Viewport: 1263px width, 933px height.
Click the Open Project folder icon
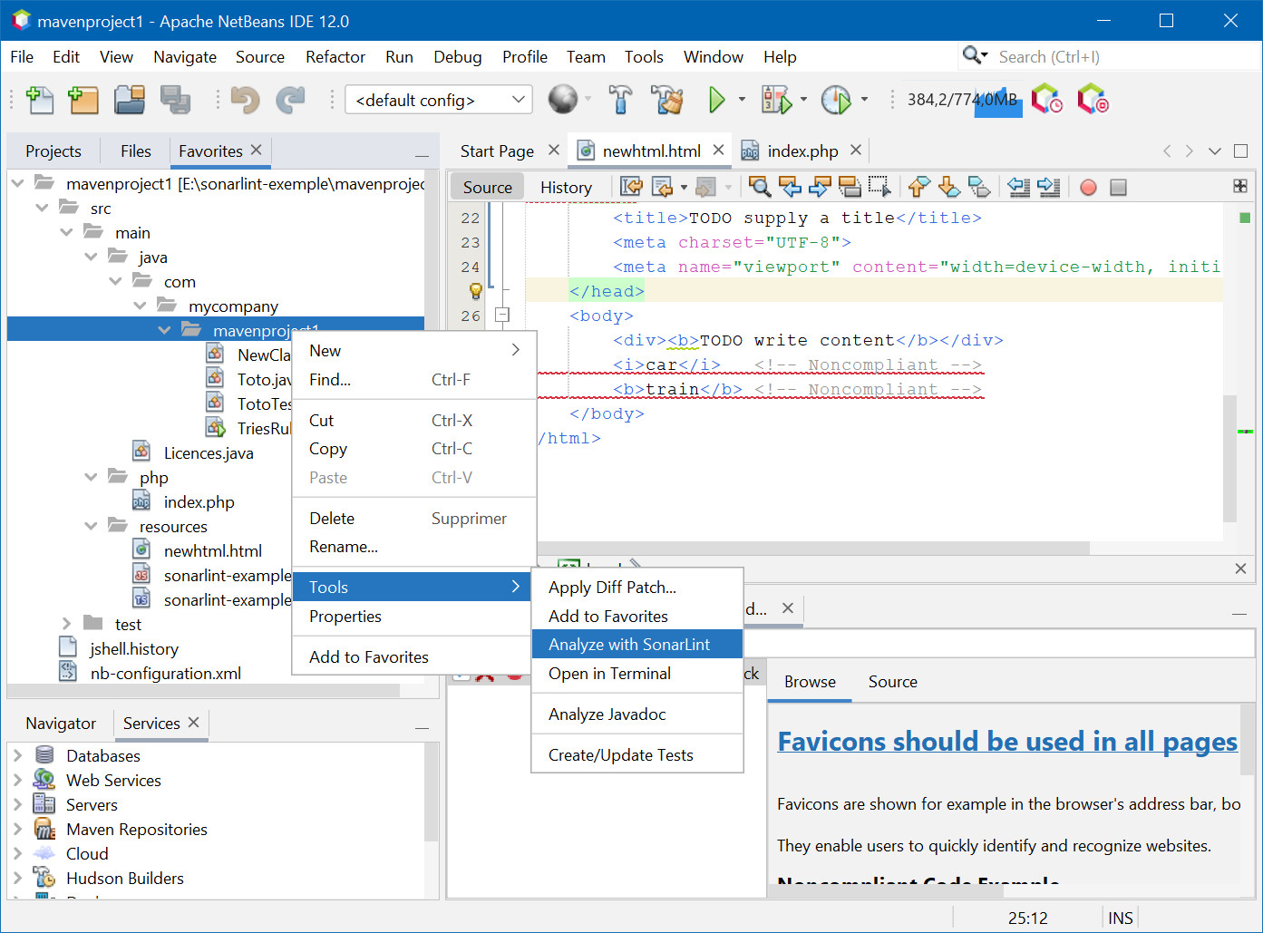(x=130, y=100)
